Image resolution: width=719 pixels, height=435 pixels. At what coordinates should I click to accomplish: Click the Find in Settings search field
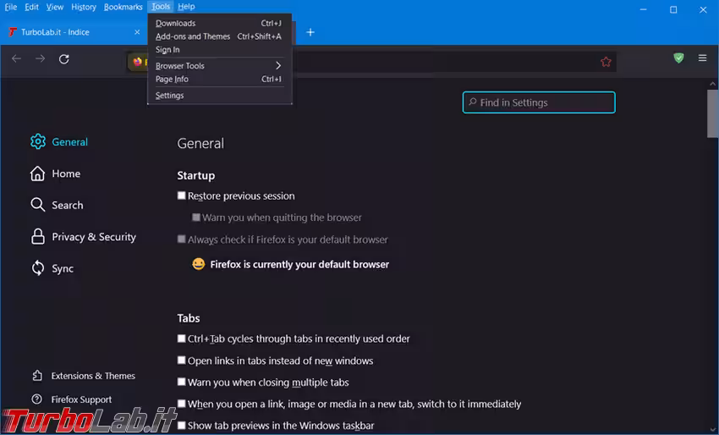[x=539, y=102]
